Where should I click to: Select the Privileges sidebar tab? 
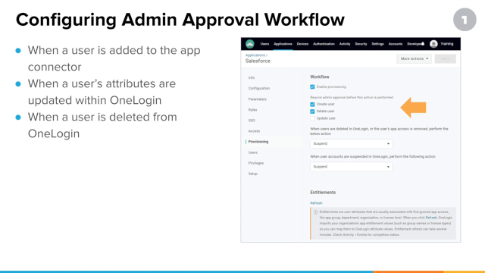pyautogui.click(x=256, y=163)
